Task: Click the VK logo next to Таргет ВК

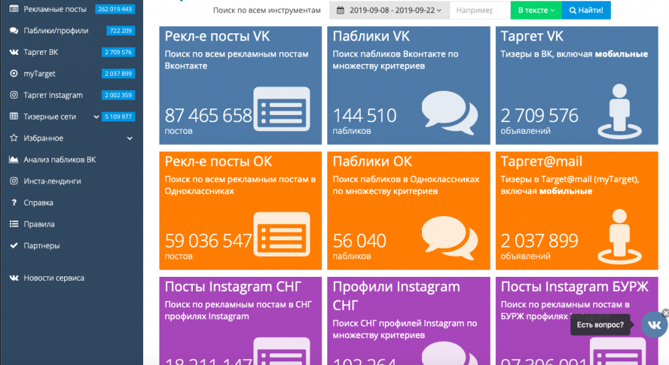Action: click(x=14, y=52)
